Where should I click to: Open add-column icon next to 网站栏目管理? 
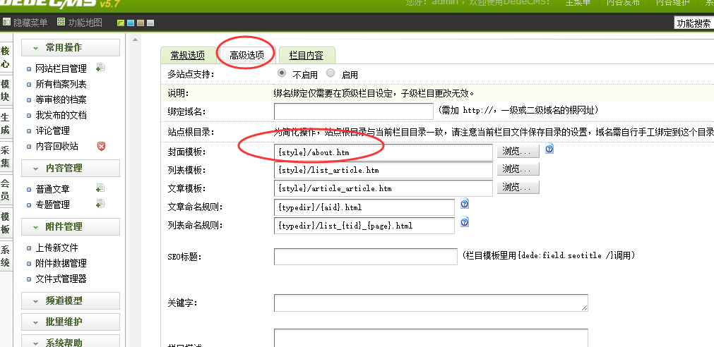[x=100, y=68]
